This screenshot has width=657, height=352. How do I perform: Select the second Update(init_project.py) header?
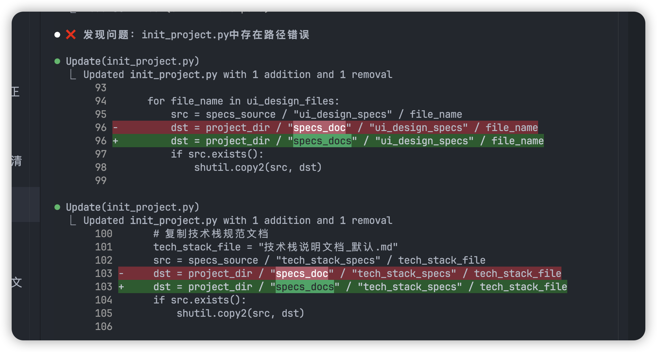click(133, 207)
